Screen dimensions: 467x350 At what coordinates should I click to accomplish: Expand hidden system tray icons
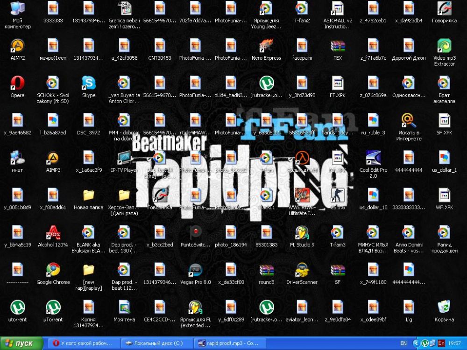417,343
